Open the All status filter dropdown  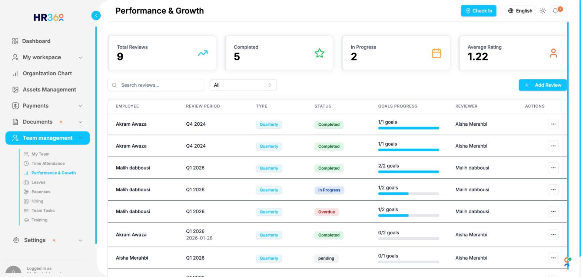(243, 85)
